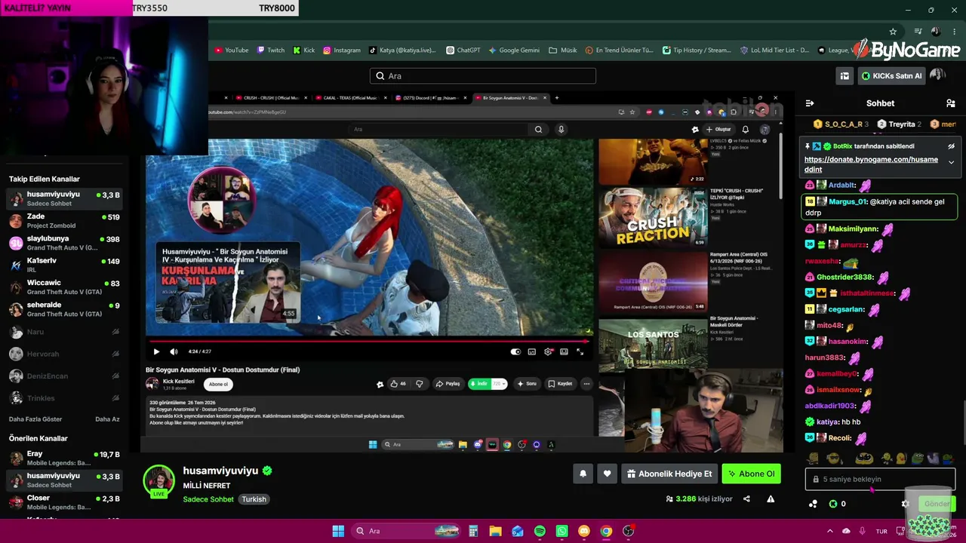Open File Explorer from the taskbar
Screen dimensions: 966x543
point(495,531)
